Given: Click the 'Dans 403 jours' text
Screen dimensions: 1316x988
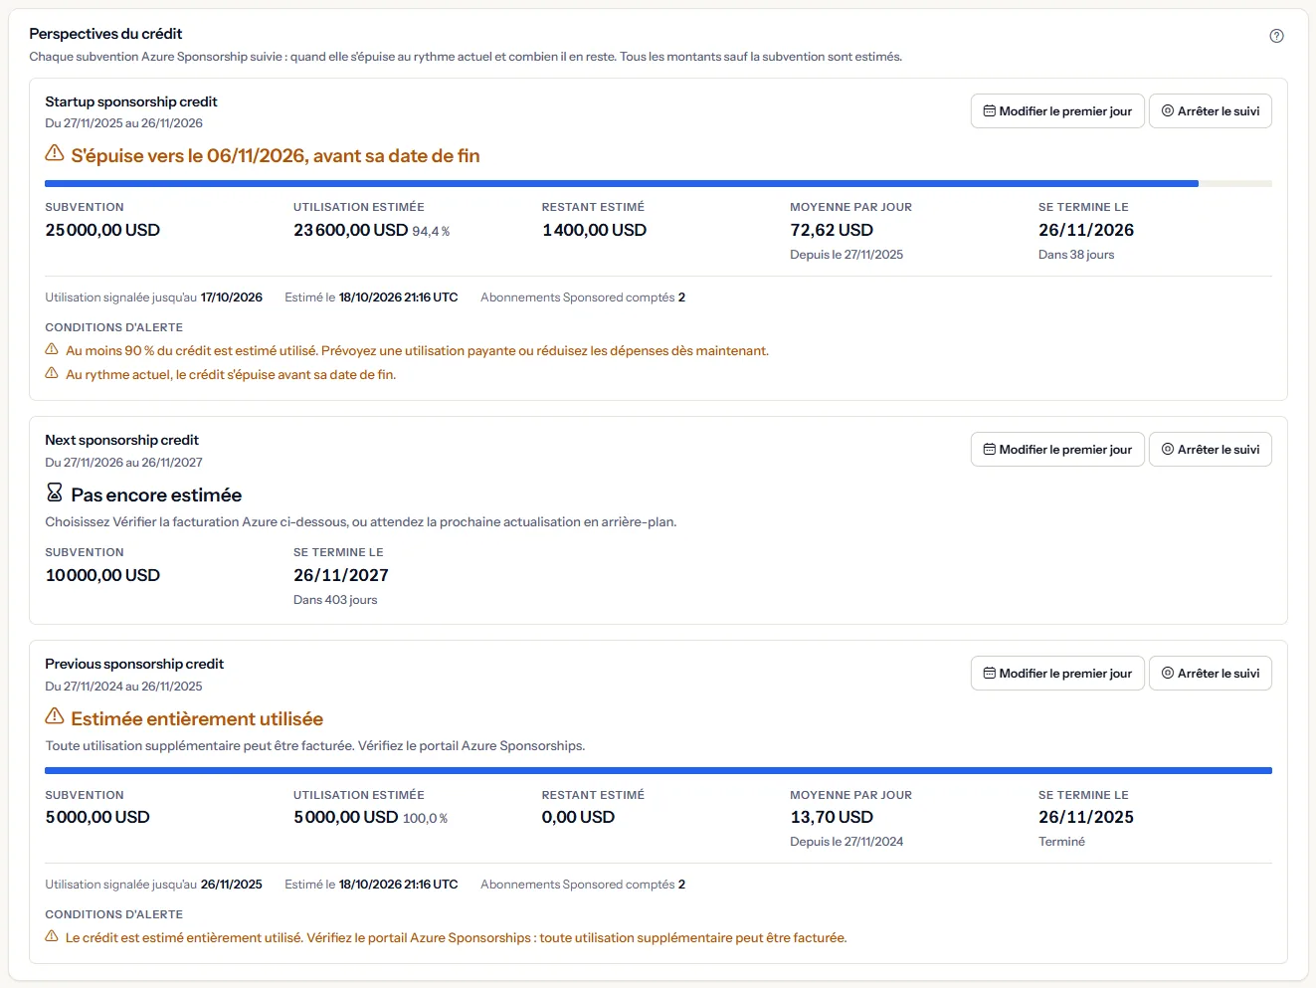Looking at the screenshot, I should click(x=335, y=600).
